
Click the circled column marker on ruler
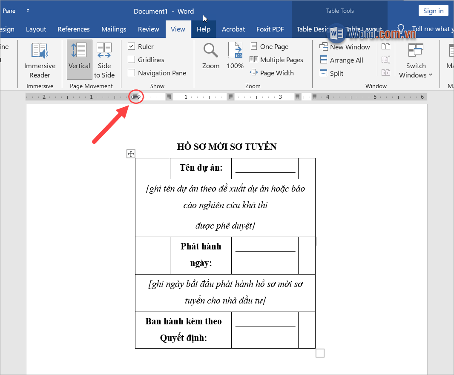point(136,97)
